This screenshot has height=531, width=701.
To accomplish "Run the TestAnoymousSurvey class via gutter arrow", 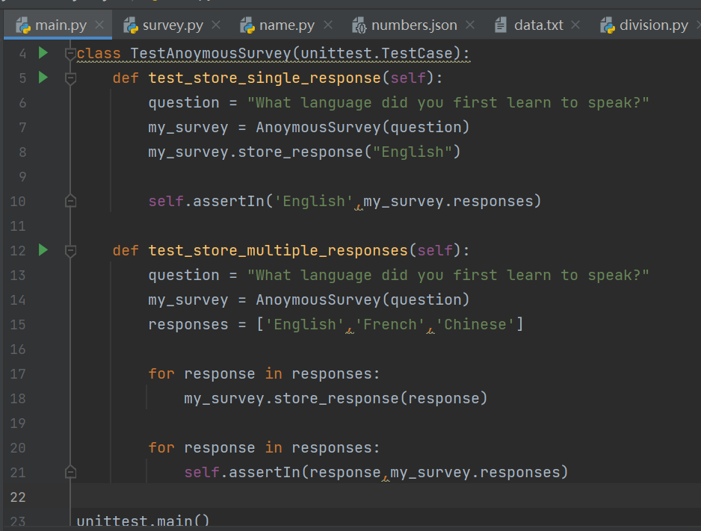I will pyautogui.click(x=43, y=53).
